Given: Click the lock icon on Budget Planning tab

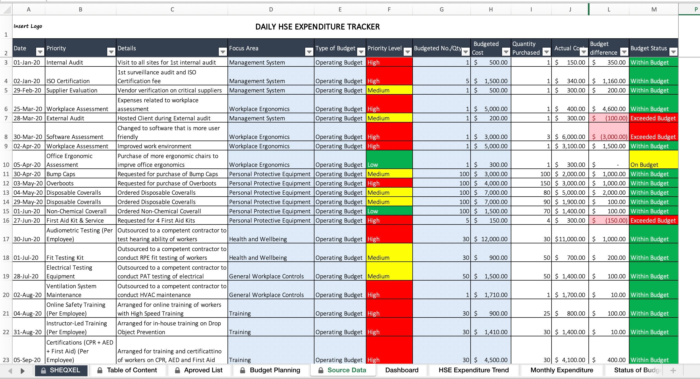Looking at the screenshot, I should [x=242, y=371].
